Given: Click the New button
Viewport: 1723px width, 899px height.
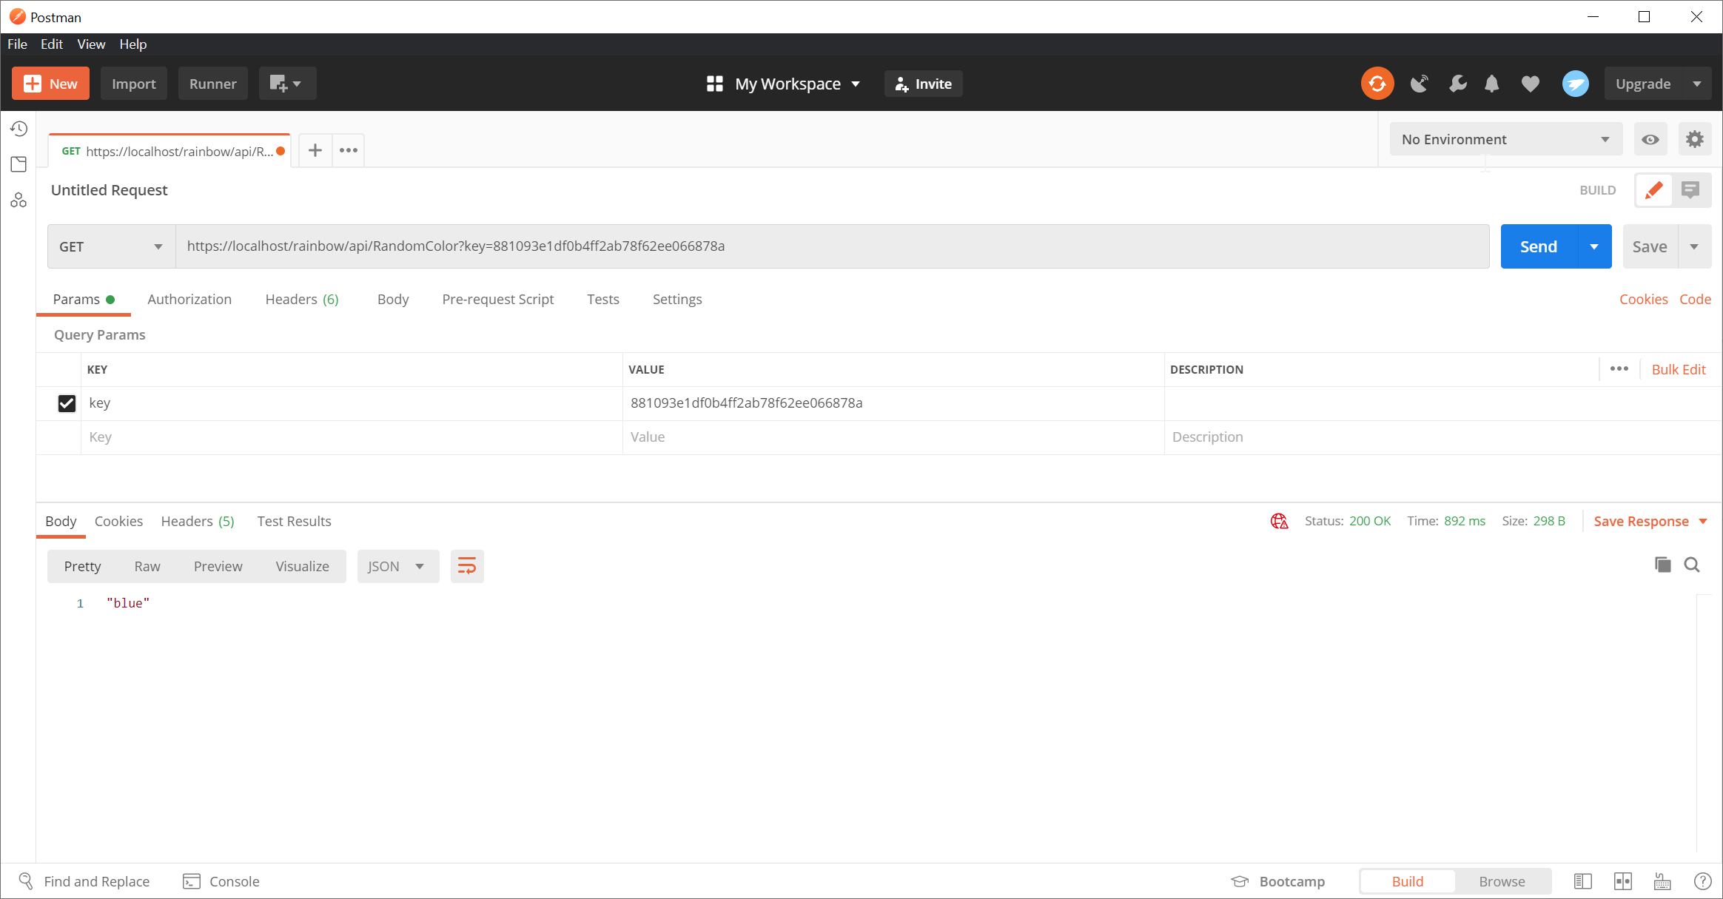Looking at the screenshot, I should click(x=50, y=84).
